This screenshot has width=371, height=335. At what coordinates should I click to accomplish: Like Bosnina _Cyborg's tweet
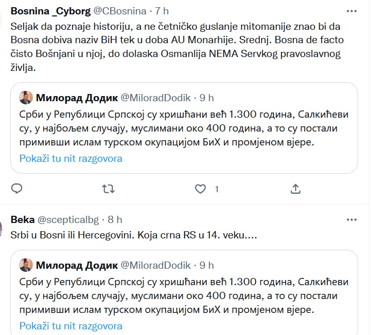click(200, 189)
